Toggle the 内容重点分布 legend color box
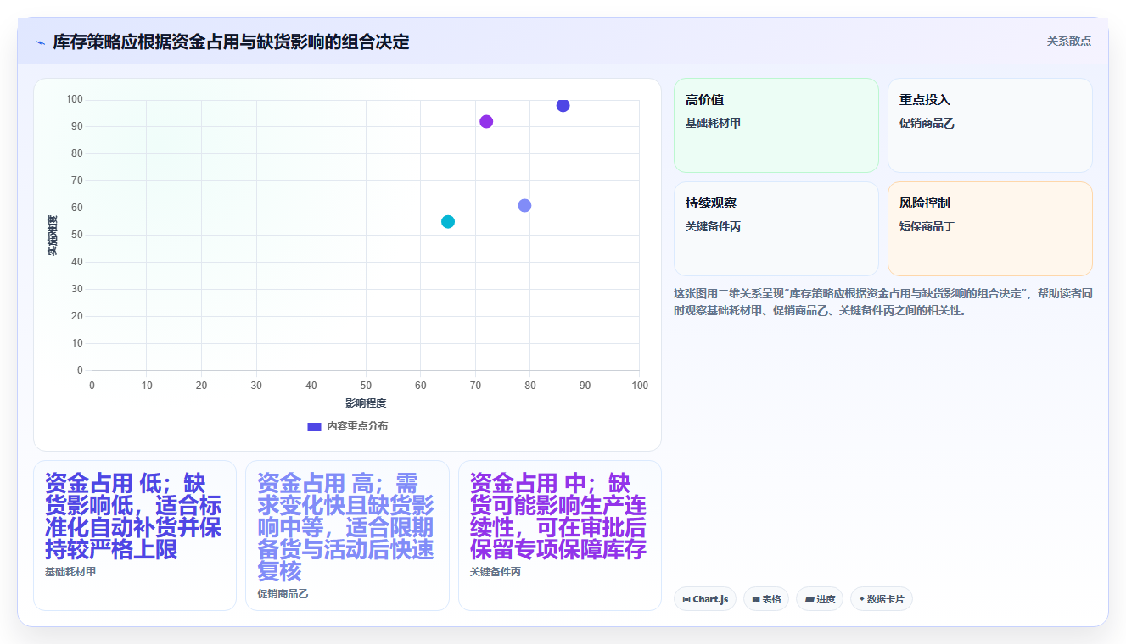Screen dimensions: 1126x644 pos(314,426)
